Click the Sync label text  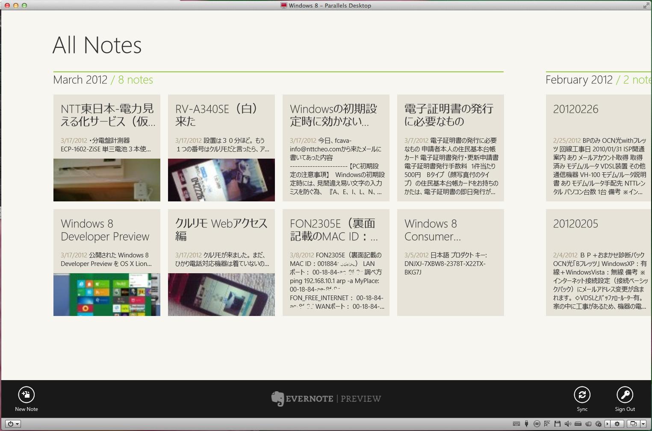[582, 409]
